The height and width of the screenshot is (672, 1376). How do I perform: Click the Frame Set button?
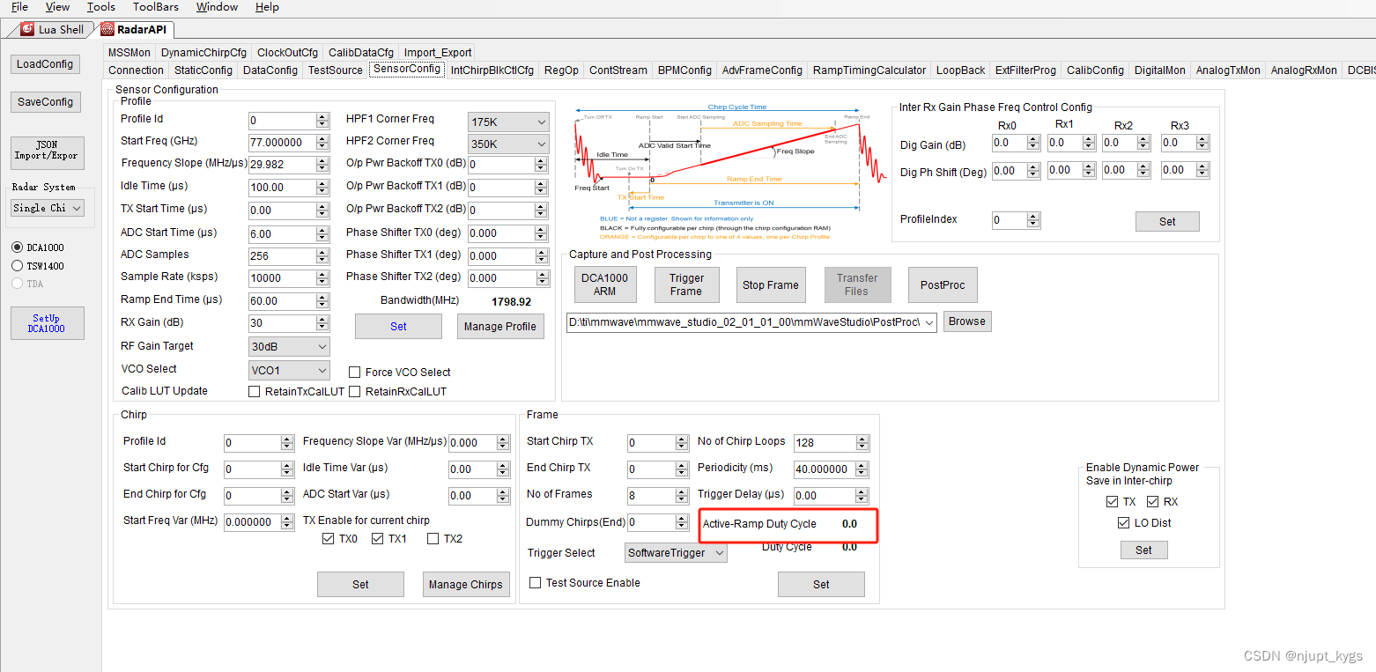click(821, 585)
